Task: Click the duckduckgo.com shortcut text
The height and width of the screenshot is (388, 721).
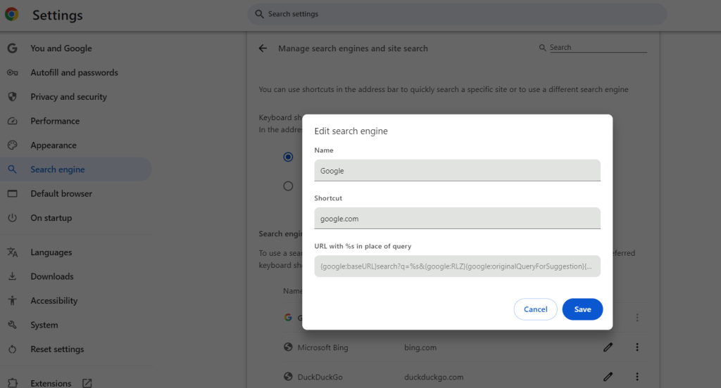Action: pos(434,377)
